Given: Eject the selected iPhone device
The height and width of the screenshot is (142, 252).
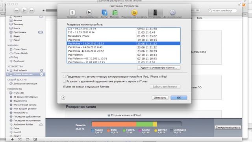Looking at the screenshot, I should 41,74.
